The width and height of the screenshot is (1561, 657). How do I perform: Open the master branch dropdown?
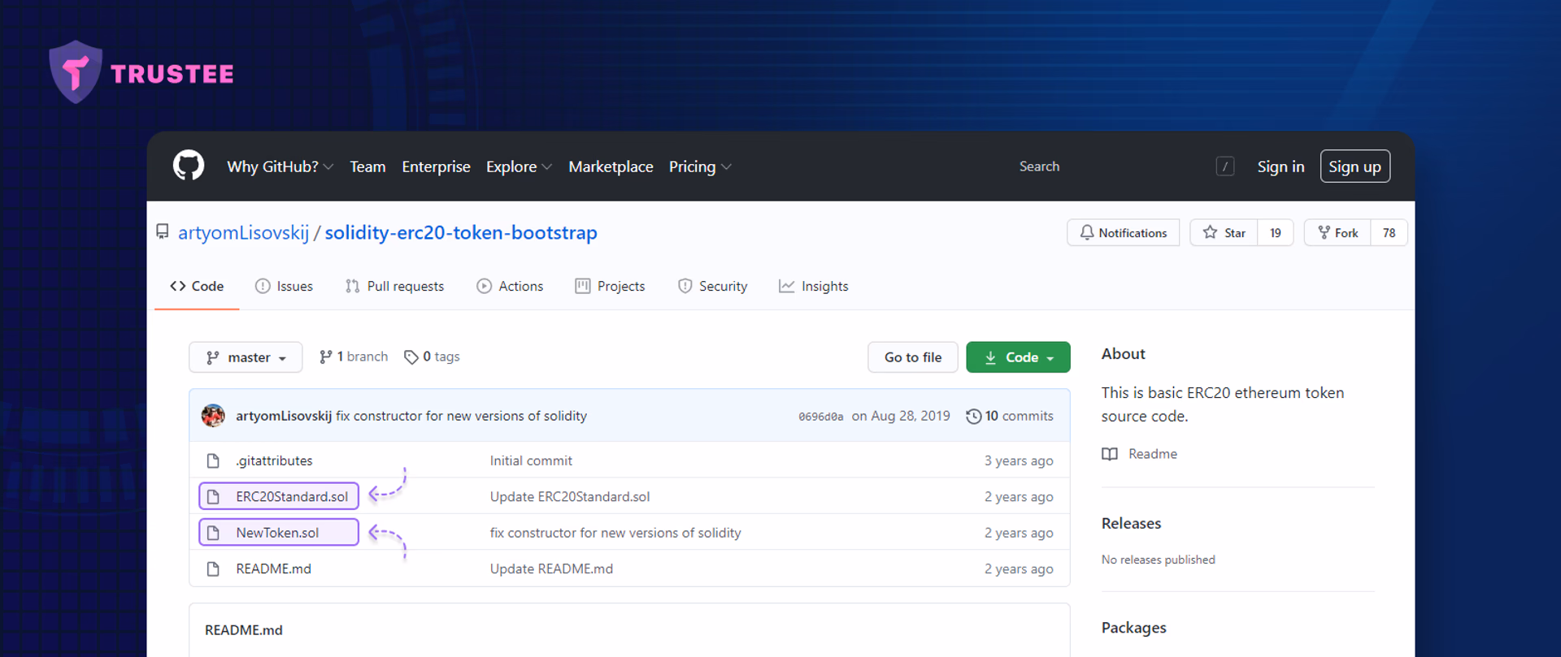246,357
